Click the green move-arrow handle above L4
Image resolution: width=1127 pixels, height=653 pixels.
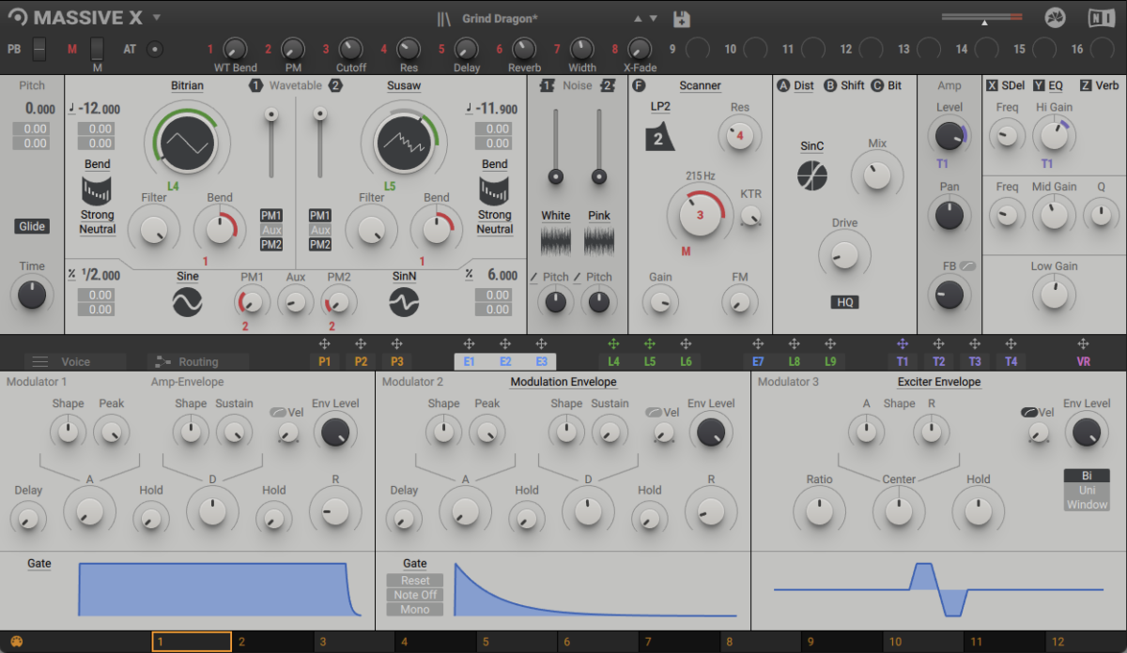(x=613, y=344)
